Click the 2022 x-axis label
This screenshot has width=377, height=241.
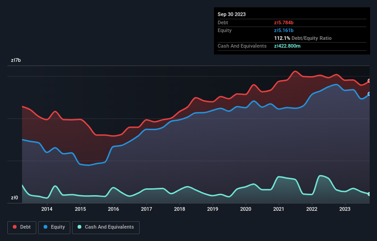(312, 209)
